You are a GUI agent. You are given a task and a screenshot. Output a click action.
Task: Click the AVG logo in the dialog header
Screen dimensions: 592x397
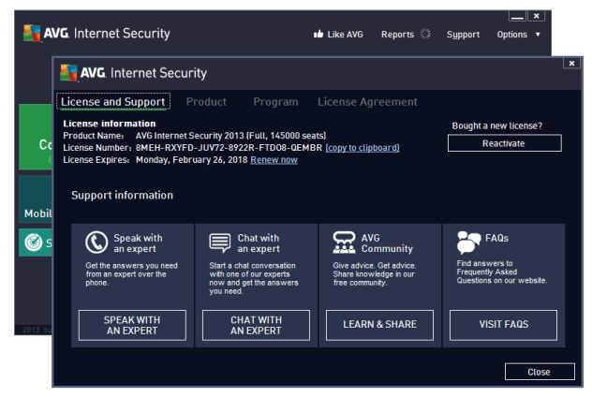(x=82, y=73)
